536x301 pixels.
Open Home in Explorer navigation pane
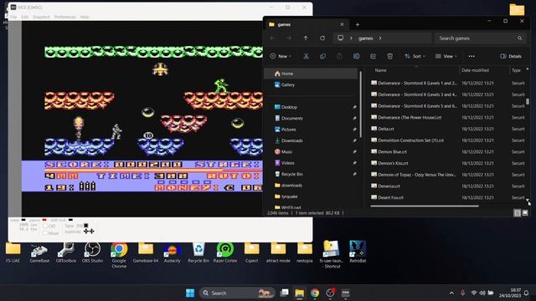[311, 74]
